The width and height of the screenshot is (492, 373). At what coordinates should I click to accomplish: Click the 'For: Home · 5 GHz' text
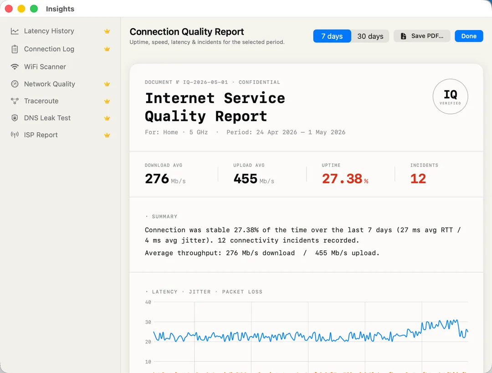coord(176,132)
